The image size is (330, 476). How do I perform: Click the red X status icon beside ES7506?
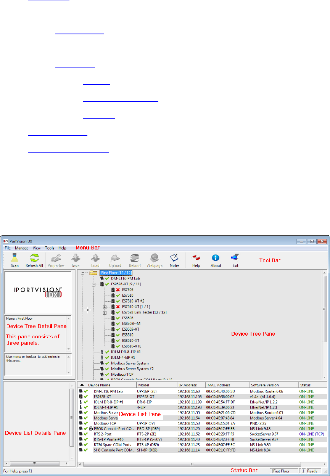[118, 290]
